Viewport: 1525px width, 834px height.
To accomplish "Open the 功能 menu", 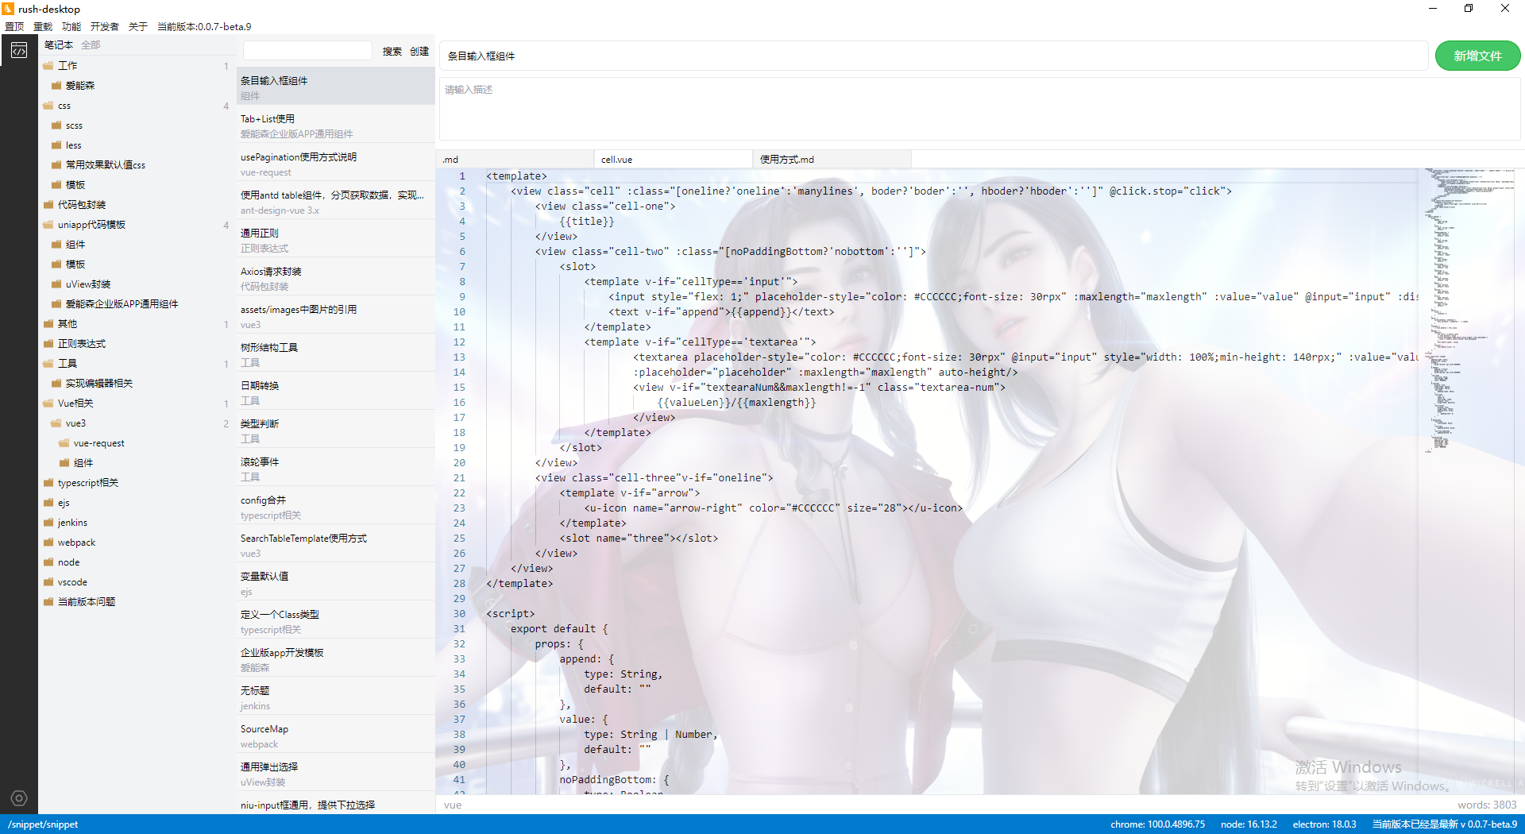I will (x=71, y=26).
